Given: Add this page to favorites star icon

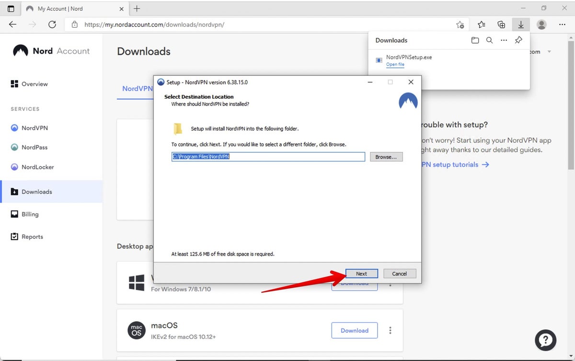Looking at the screenshot, I should (460, 24).
